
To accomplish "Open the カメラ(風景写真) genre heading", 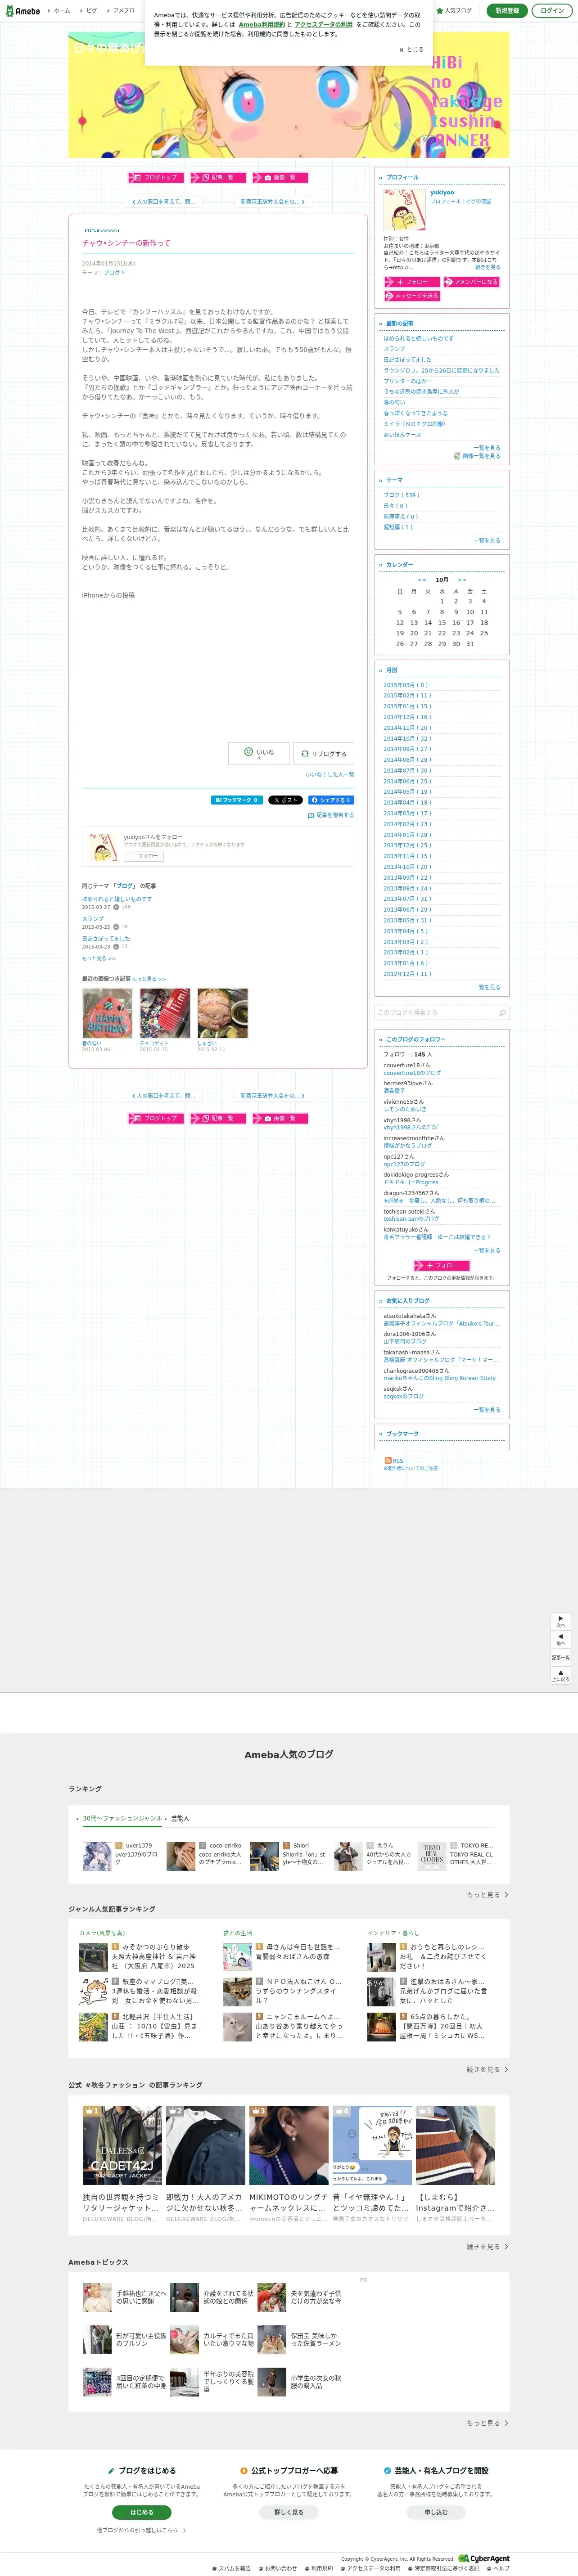I will pos(102,1933).
